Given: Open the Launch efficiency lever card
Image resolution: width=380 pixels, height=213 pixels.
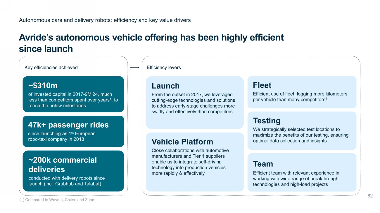Looking at the screenshot, I should pyautogui.click(x=194, y=102).
